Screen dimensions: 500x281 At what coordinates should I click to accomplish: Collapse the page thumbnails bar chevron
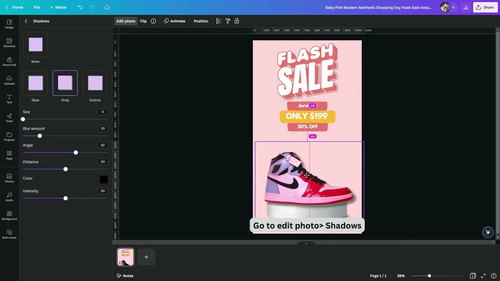tap(306, 243)
